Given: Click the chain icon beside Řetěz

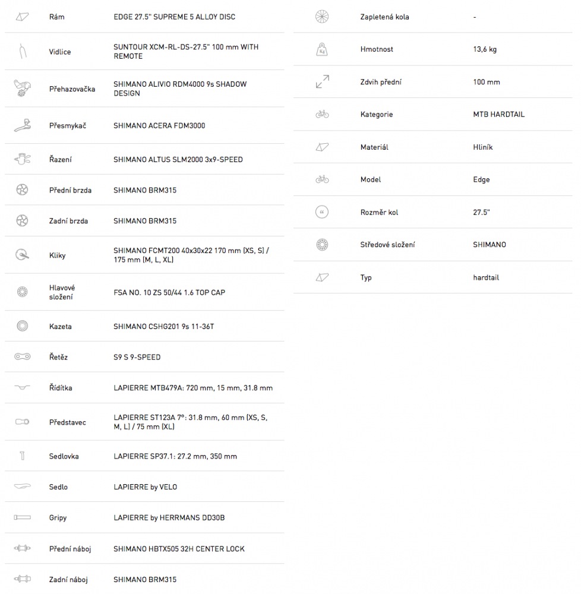Looking at the screenshot, I should click(x=23, y=356).
